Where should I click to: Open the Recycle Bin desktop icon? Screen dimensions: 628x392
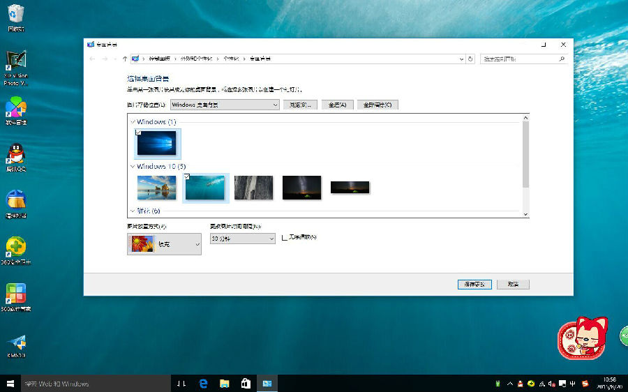click(15, 15)
